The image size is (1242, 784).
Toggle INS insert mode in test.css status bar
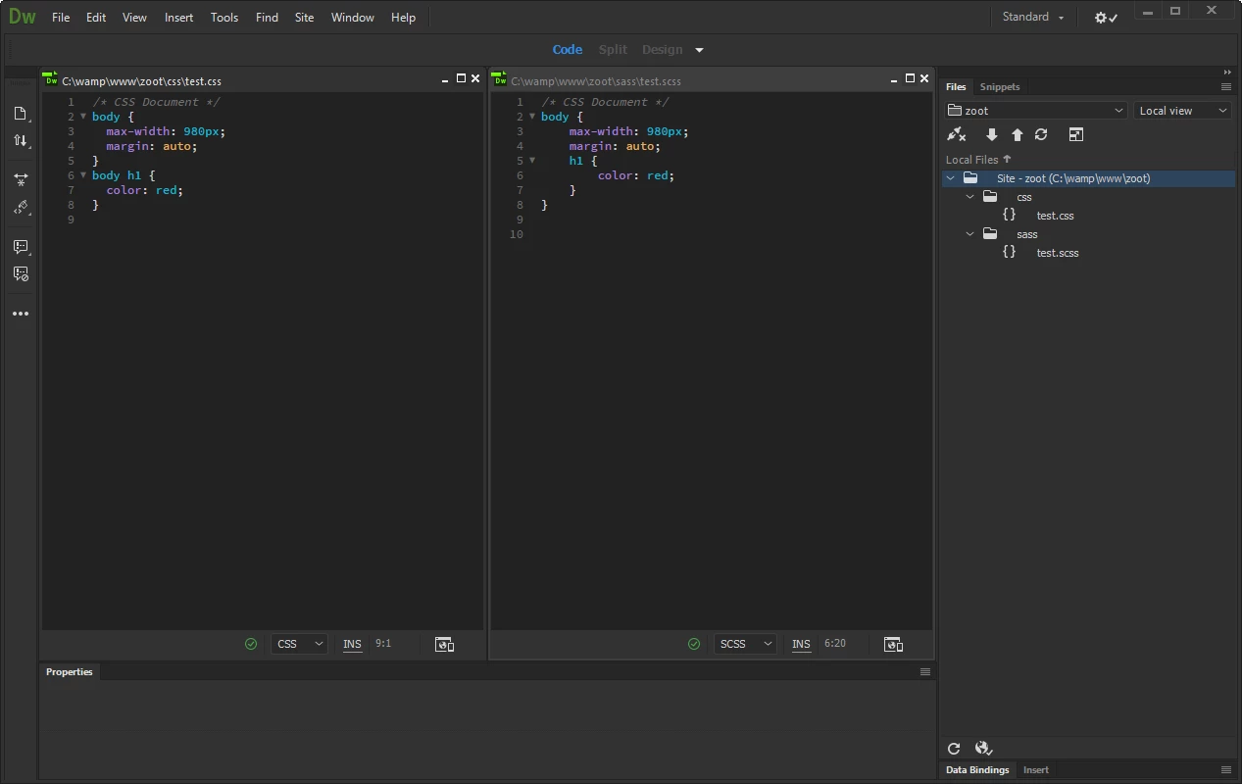(x=352, y=644)
